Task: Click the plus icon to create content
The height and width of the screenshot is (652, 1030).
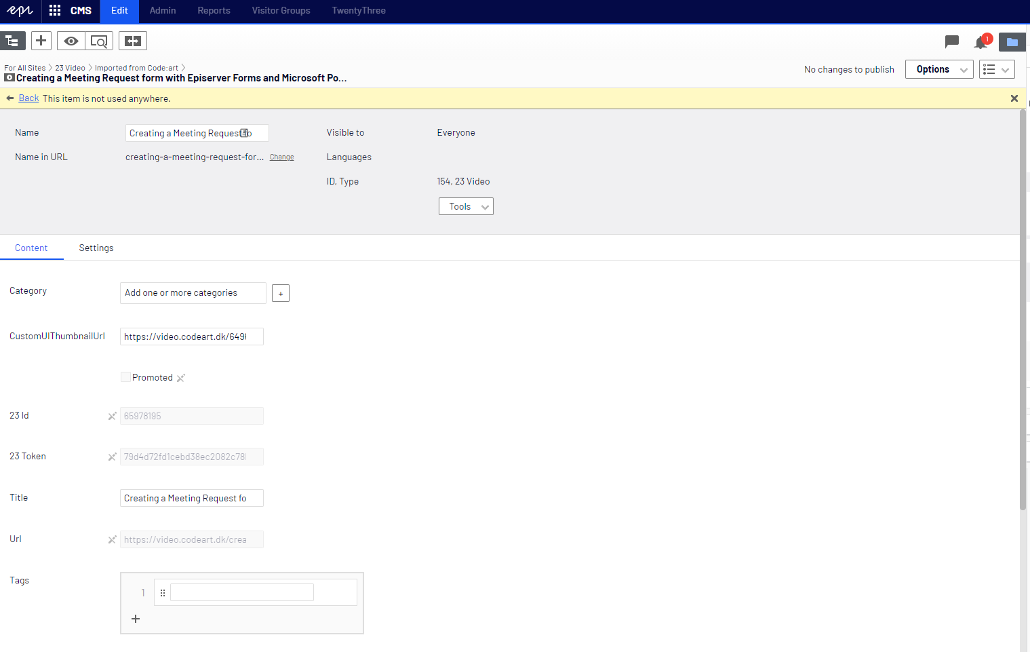Action: click(x=41, y=41)
